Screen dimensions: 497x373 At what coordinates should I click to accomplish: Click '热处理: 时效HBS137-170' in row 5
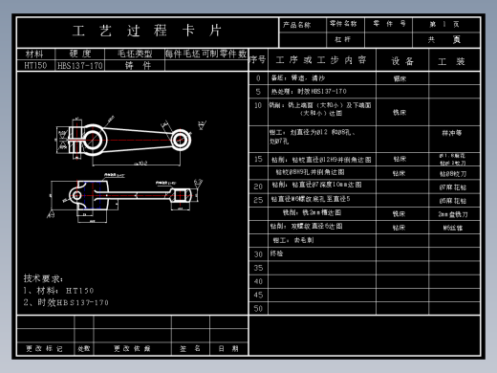pos(309,92)
